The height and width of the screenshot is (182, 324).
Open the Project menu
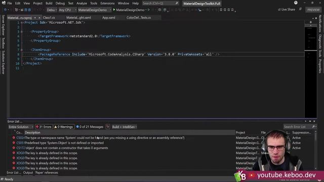point(37,4)
